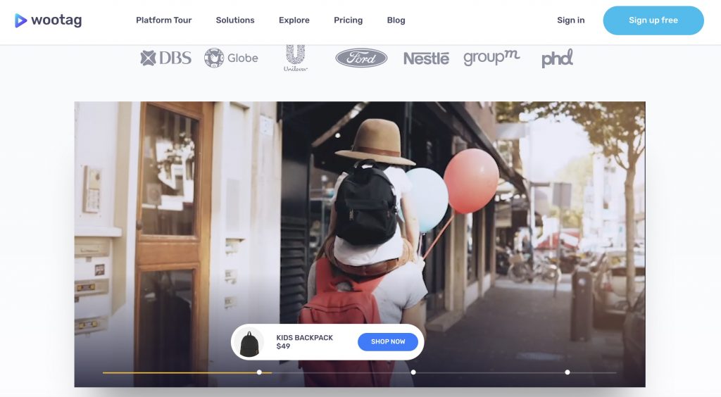Open the Solutions menu item
721x397 pixels.
(x=235, y=20)
